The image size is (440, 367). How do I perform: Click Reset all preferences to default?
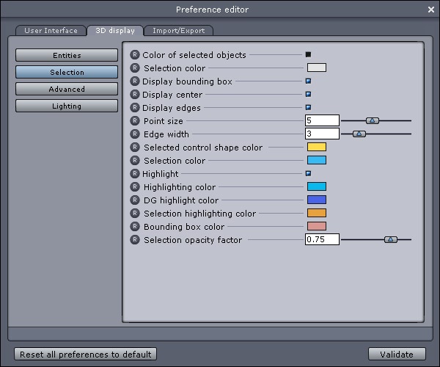(x=85, y=354)
